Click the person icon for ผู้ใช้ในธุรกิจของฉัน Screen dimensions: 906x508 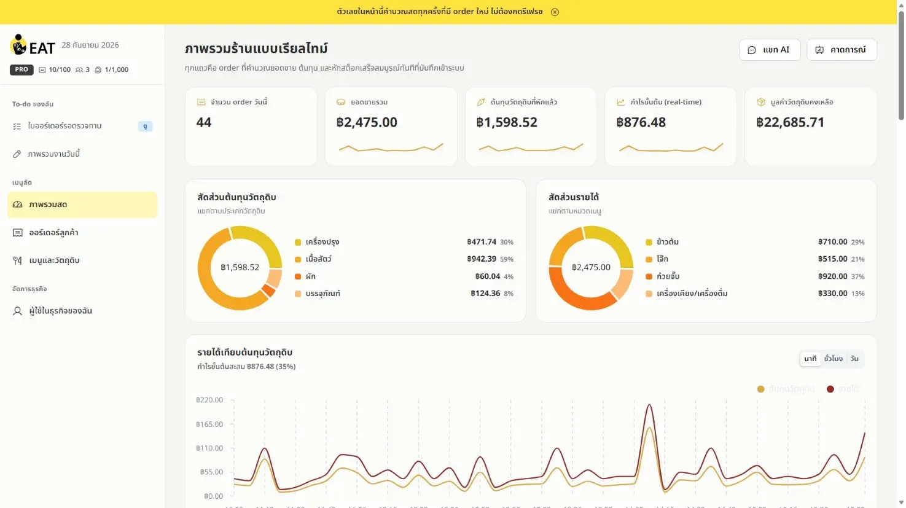(18, 311)
